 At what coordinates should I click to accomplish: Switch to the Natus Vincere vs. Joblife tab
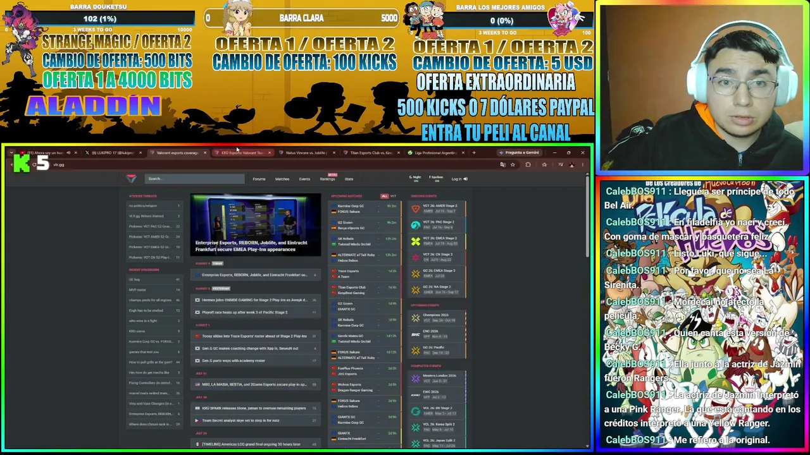306,152
